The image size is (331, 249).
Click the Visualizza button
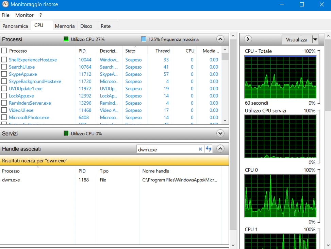click(297, 40)
